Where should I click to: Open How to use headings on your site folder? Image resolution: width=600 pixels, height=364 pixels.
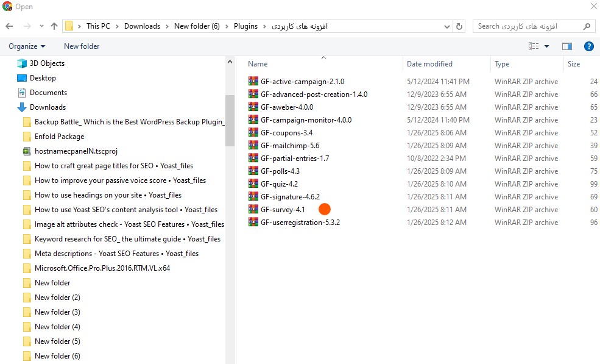(x=108, y=195)
